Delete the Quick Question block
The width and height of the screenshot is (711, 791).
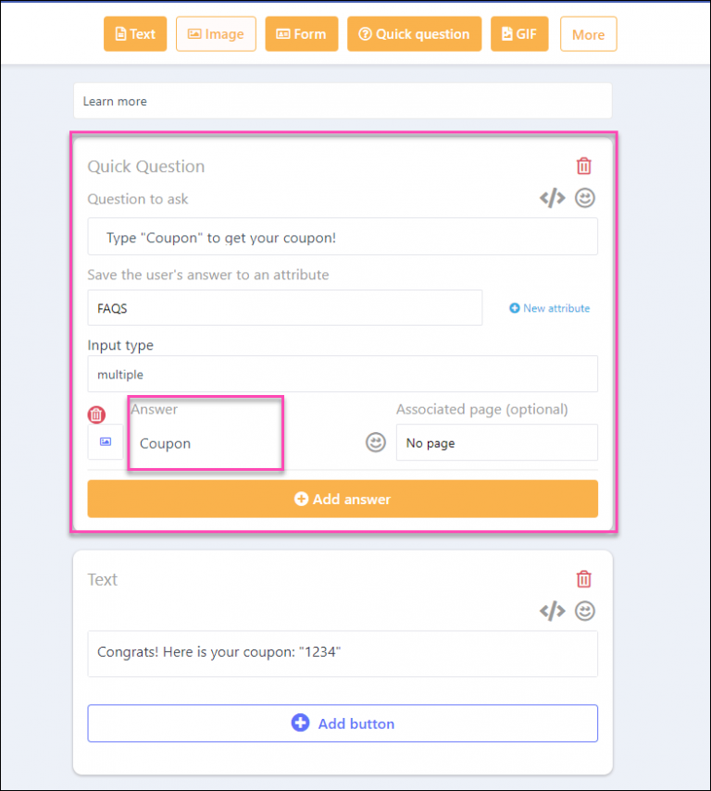coord(583,166)
